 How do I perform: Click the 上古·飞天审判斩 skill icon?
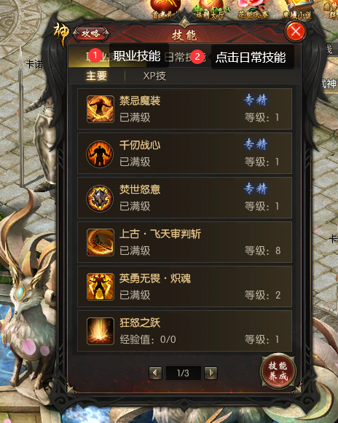[x=100, y=242]
